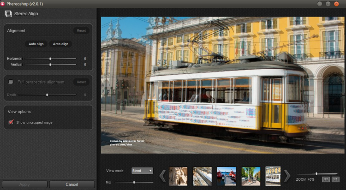Image resolution: width=346 pixels, height=190 pixels.
Task: Open the View mode Blend dropdown
Action: click(142, 171)
